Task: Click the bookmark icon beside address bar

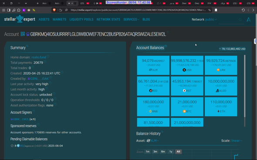Action: pyautogui.click(x=216, y=10)
